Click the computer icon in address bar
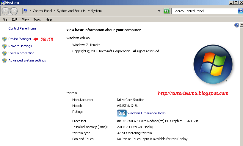The width and height of the screenshot is (243, 146). point(25,11)
